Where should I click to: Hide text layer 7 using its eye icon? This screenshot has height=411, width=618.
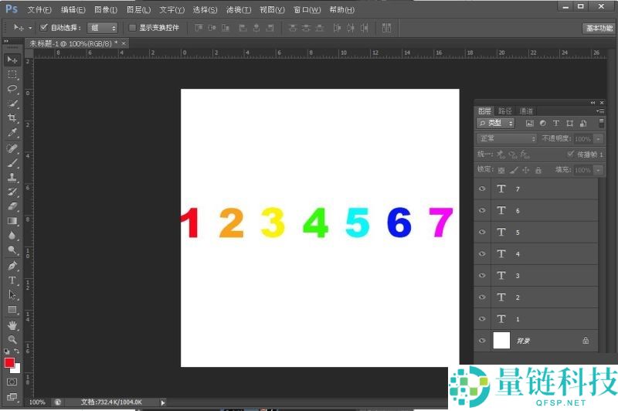pos(482,189)
